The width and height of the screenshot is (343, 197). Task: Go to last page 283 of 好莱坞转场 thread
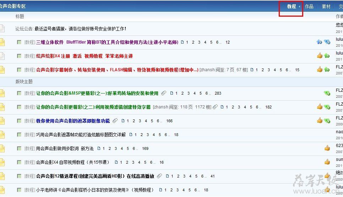coord(218,93)
